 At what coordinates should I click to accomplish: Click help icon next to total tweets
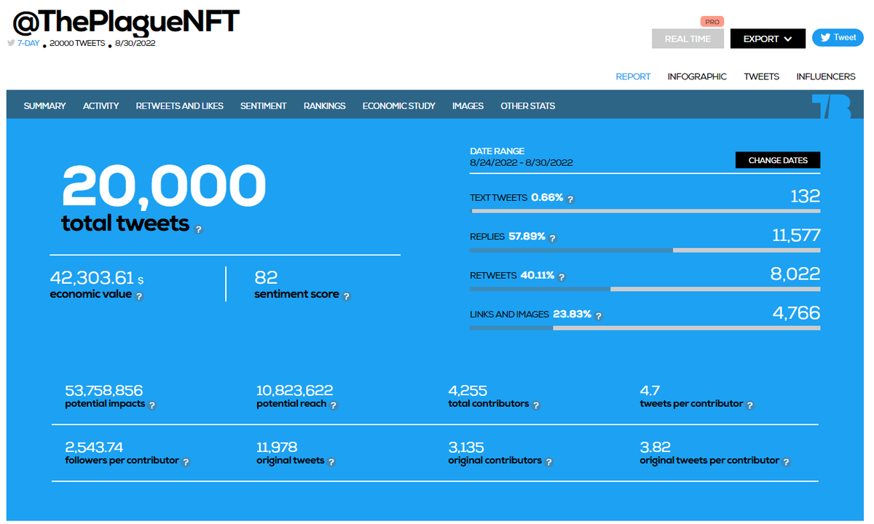tap(199, 229)
